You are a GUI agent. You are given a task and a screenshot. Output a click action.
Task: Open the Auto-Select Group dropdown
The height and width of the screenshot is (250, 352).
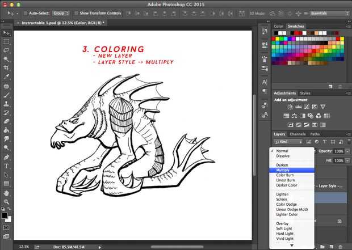pos(61,12)
